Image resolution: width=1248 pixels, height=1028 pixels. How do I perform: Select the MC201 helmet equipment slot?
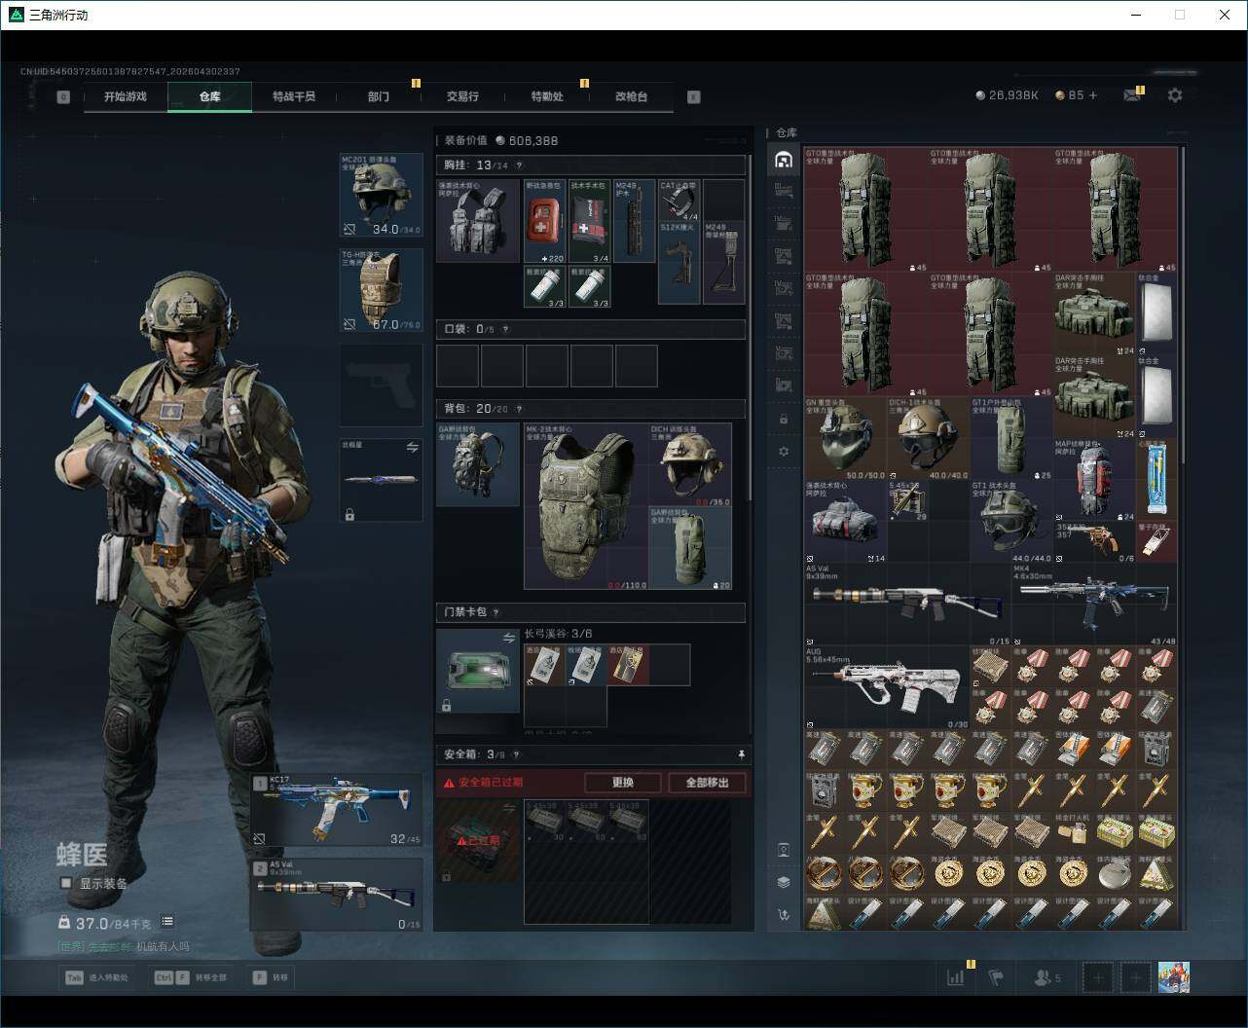(x=381, y=195)
